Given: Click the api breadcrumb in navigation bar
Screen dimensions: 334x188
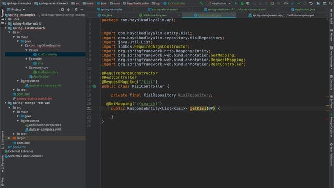Looking at the screenshot, I should click(156, 3).
